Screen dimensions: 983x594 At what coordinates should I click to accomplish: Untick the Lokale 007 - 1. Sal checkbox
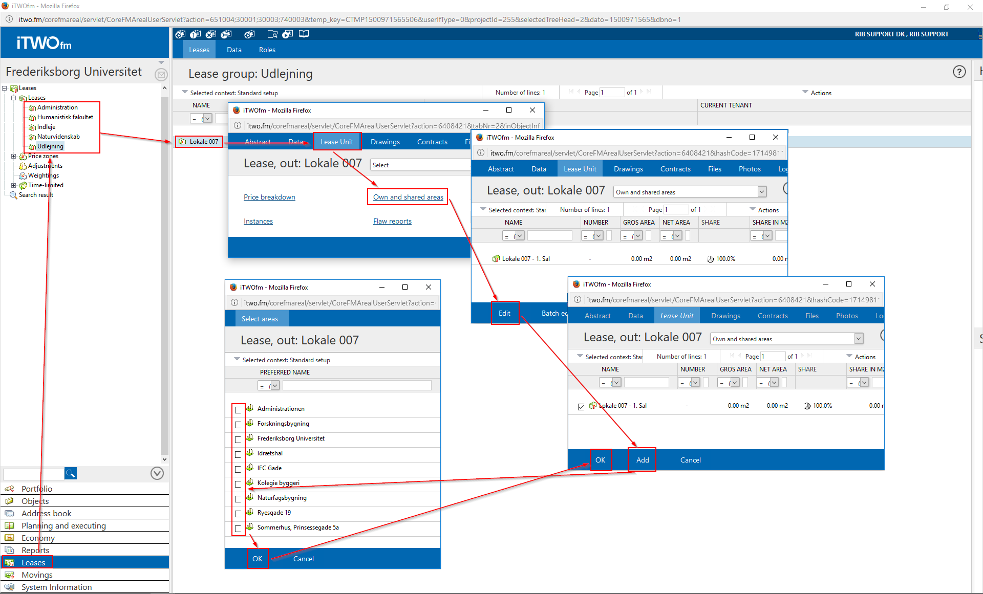pos(581,407)
